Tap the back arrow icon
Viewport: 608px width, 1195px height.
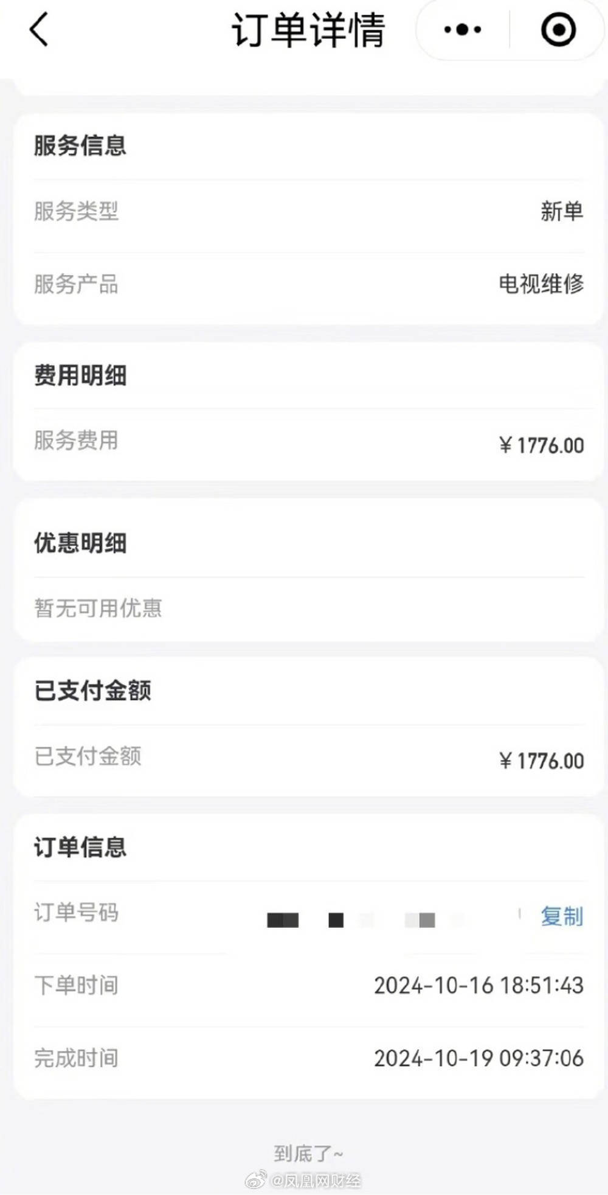[38, 30]
